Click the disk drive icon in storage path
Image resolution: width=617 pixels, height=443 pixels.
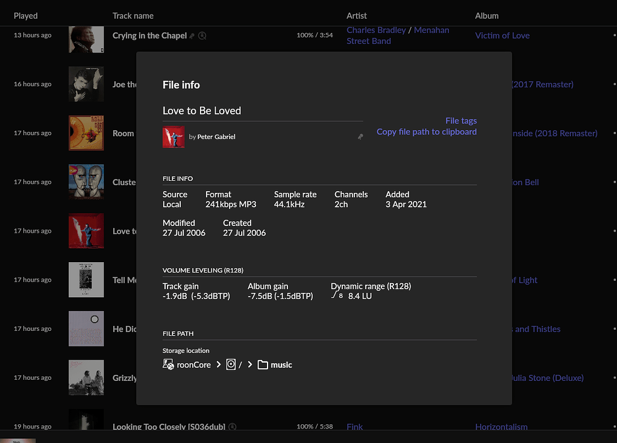[231, 364]
